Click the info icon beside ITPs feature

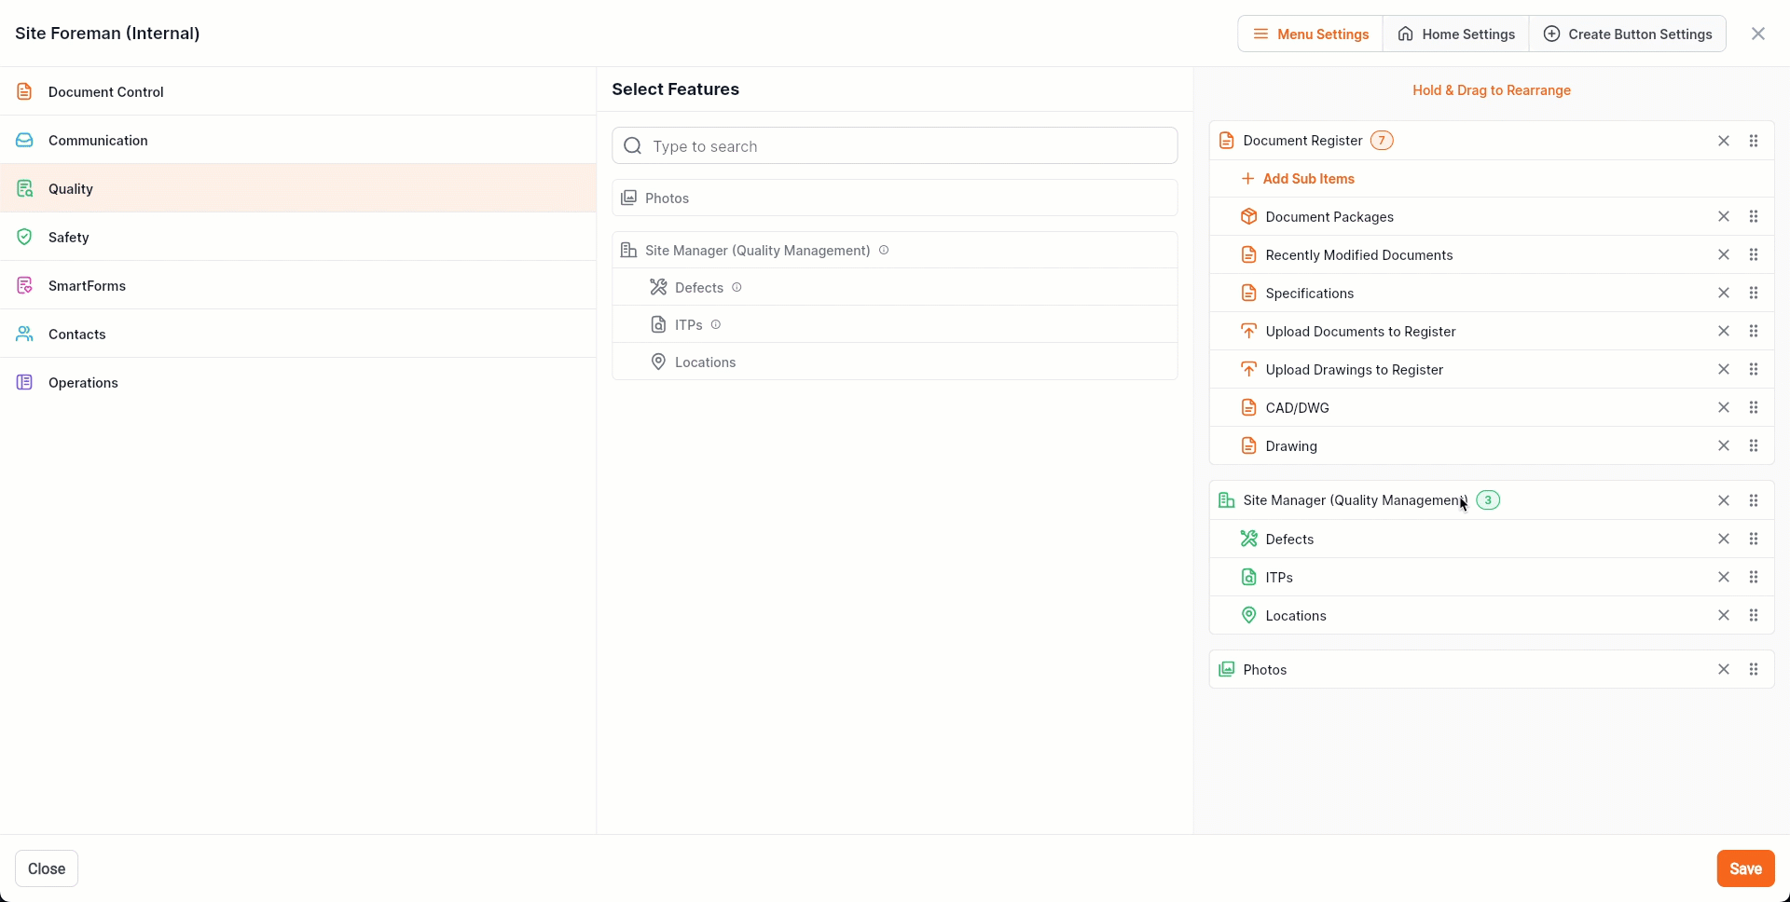(716, 324)
